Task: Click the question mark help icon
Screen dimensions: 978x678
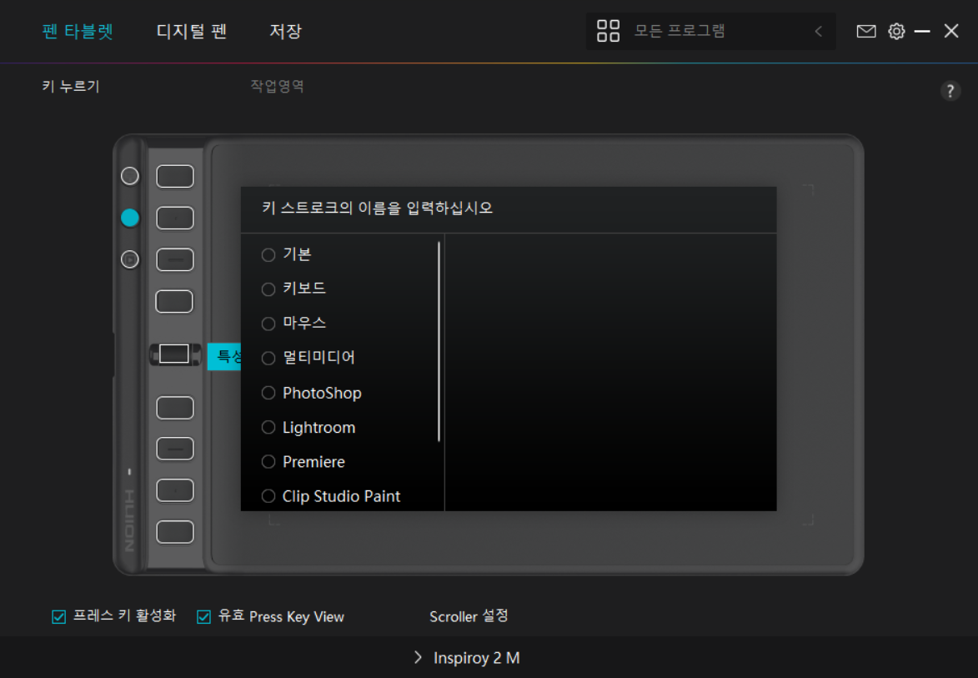Action: 950,91
